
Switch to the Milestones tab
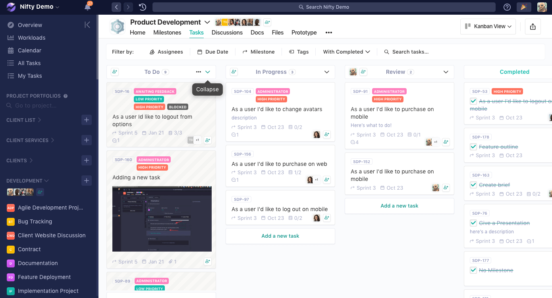coord(167,33)
